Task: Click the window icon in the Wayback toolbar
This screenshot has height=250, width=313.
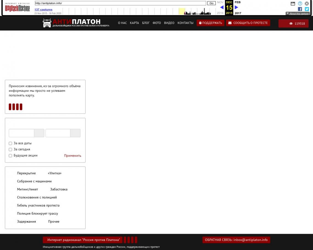Action: click(293, 3)
